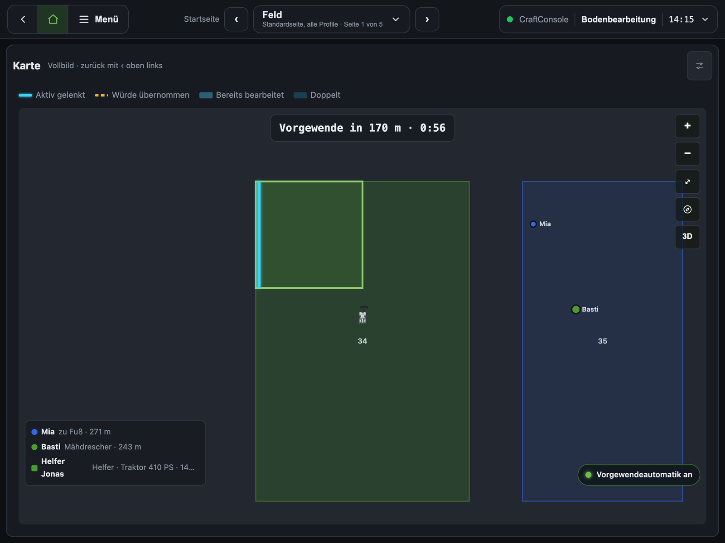Click Doppelt legend entry

tap(317, 95)
